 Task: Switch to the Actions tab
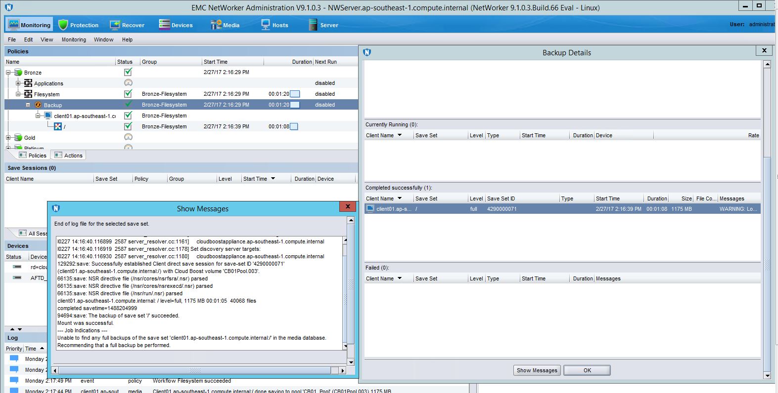coord(68,156)
